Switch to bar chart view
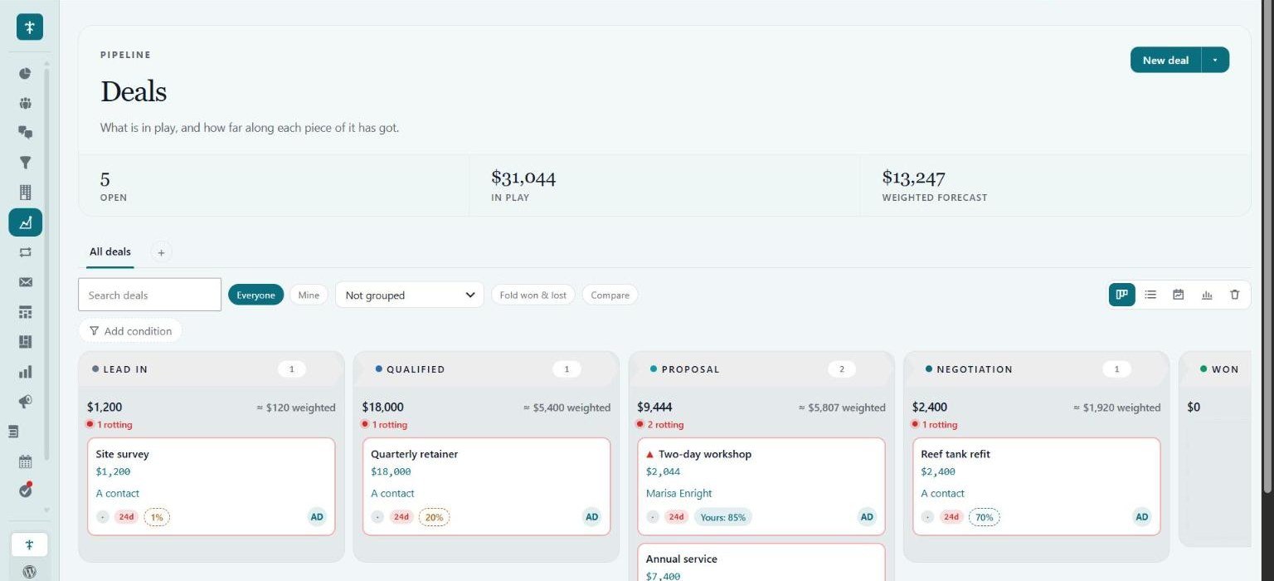 [x=1207, y=295]
